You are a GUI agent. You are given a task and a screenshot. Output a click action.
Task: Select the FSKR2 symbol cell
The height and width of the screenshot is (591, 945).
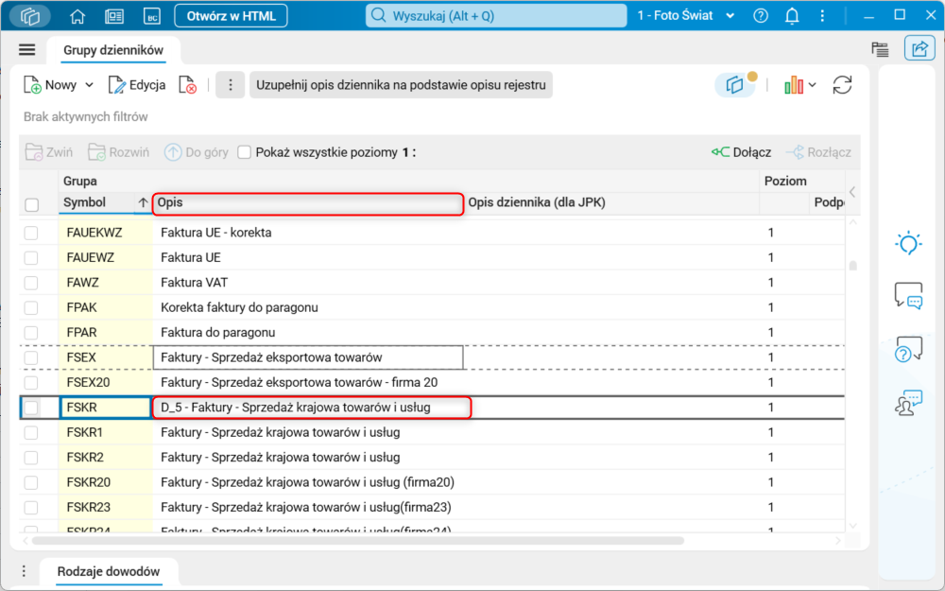click(105, 458)
